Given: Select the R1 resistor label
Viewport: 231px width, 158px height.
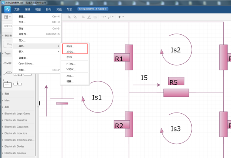Looking at the screenshot, I should tap(122, 57).
